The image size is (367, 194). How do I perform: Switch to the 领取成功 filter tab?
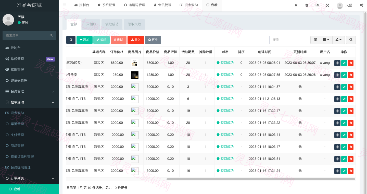(x=112, y=24)
